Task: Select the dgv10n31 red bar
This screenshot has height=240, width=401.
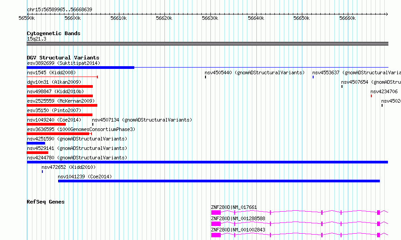Action: coord(60,86)
